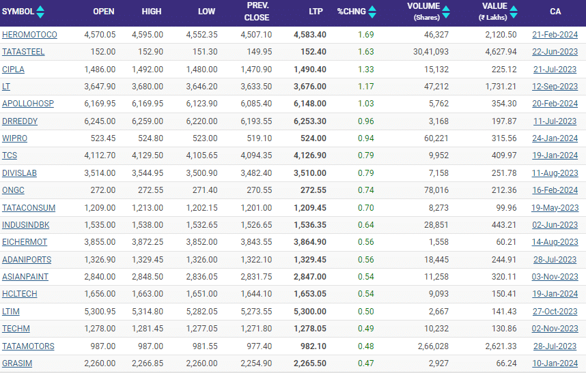Open the TCS stock page
Viewport: 586px width, 373px height.
10,155
